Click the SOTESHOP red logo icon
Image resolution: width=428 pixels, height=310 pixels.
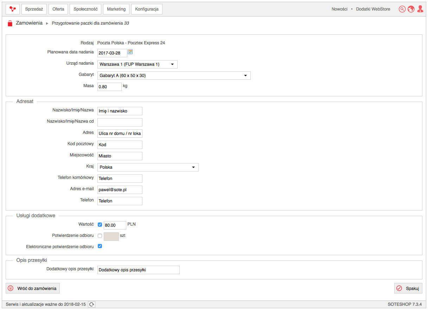click(x=13, y=9)
